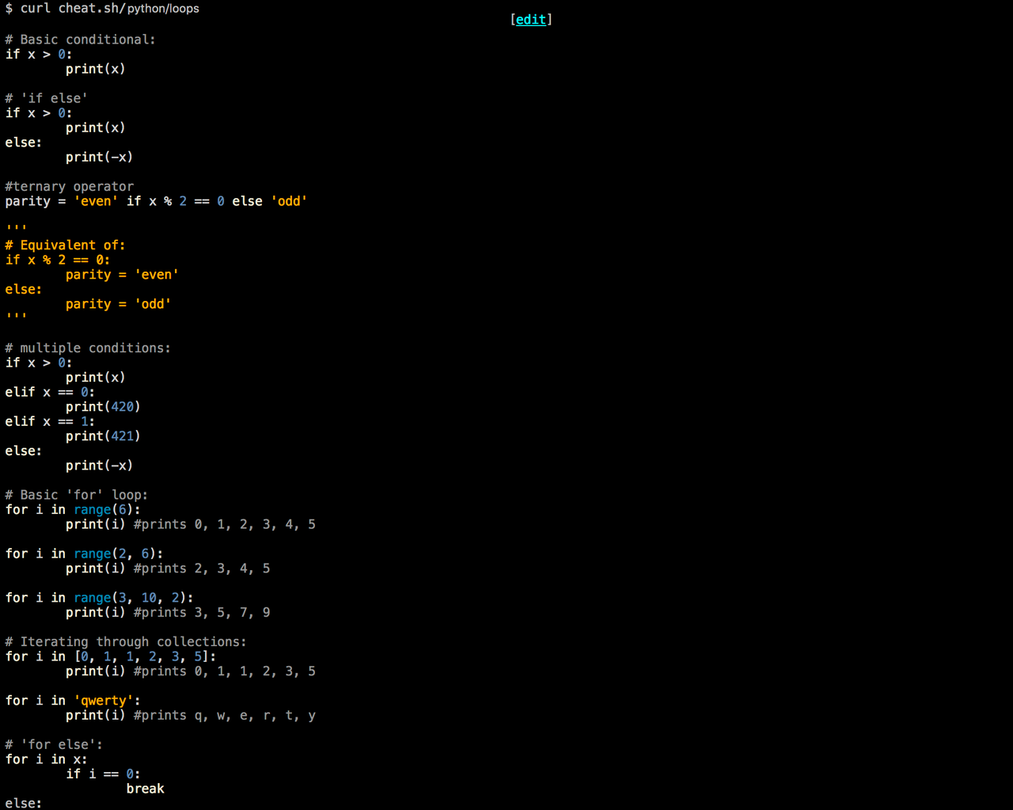Image resolution: width=1013 pixels, height=810 pixels.
Task: Click the 'elif x == 1:' line
Action: click(x=50, y=422)
